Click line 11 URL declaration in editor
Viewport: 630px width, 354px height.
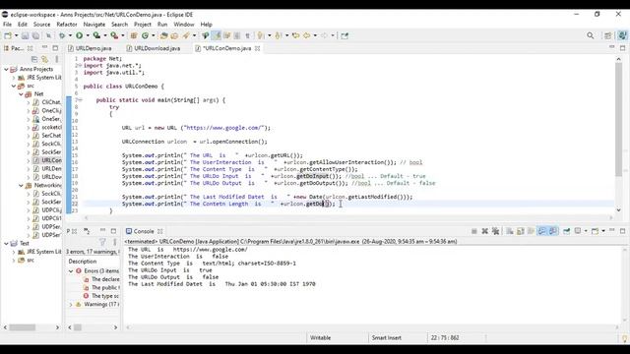pos(196,128)
